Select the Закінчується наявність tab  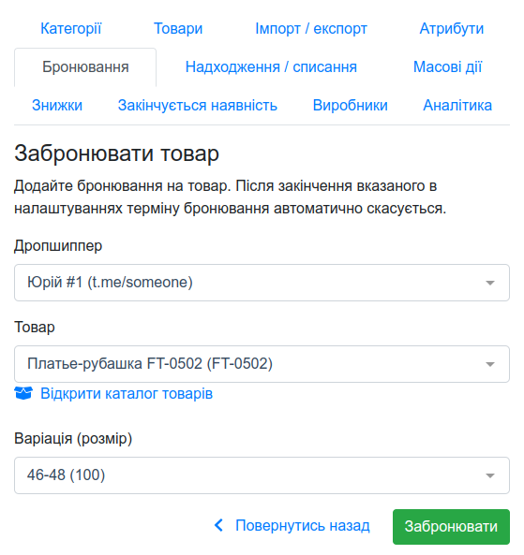tap(198, 106)
